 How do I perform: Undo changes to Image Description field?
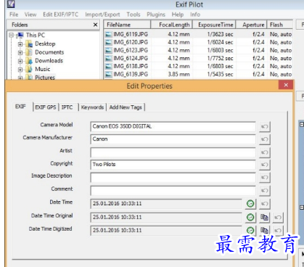[265, 178]
